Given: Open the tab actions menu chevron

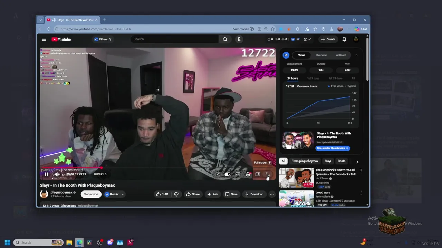Looking at the screenshot, I should [x=40, y=20].
